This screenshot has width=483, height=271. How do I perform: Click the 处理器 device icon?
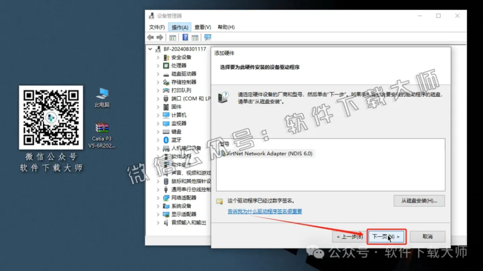(x=166, y=66)
